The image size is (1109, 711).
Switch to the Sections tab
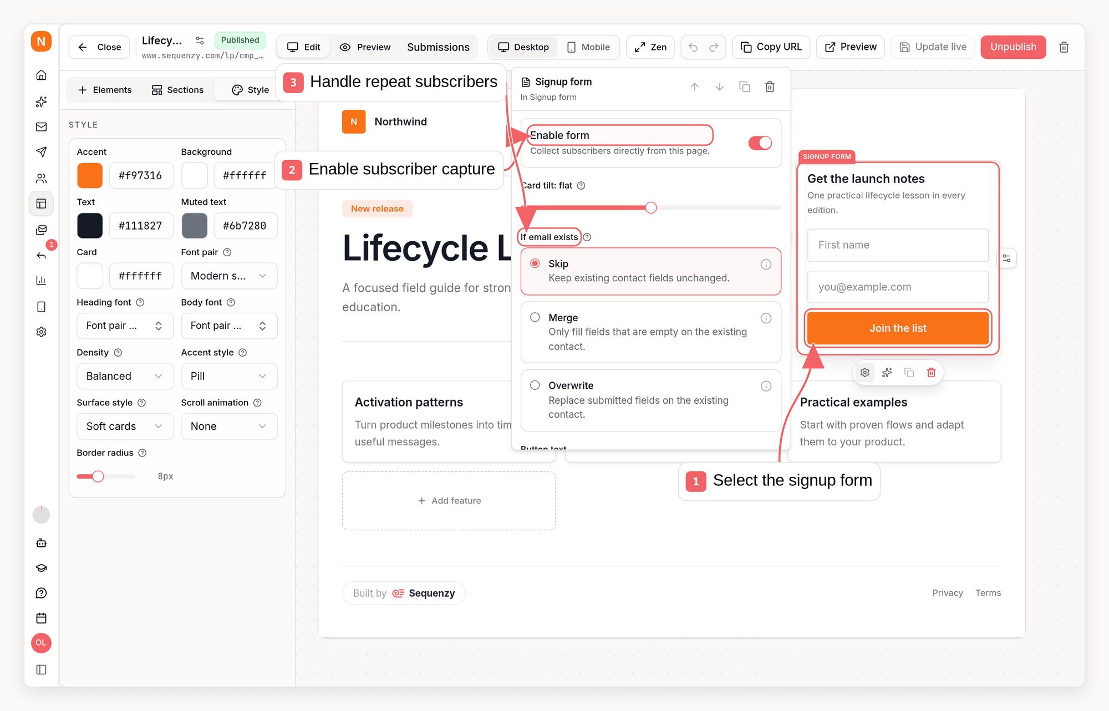(x=177, y=90)
